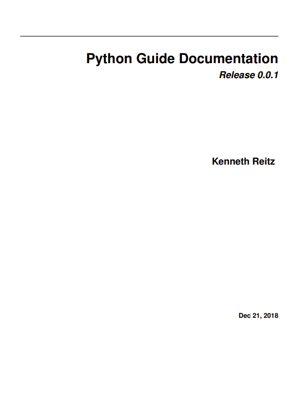Click the comma in the date

point(261,317)
